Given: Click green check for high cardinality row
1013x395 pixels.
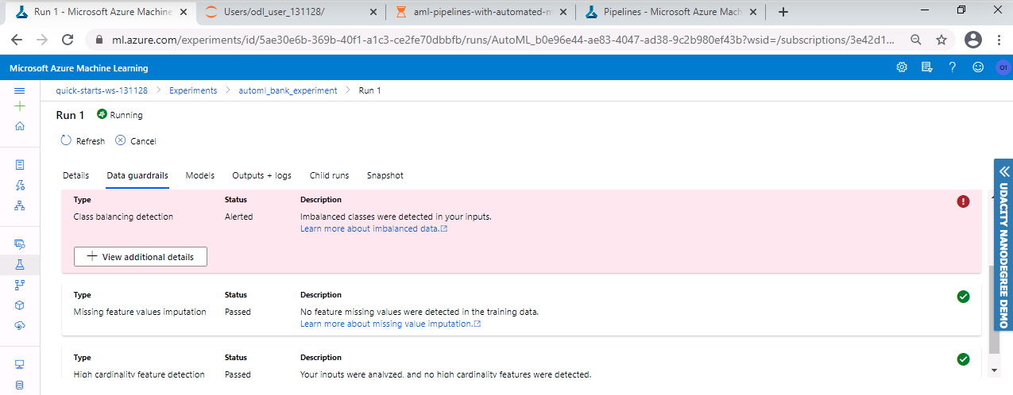Looking at the screenshot, I should coord(963,359).
